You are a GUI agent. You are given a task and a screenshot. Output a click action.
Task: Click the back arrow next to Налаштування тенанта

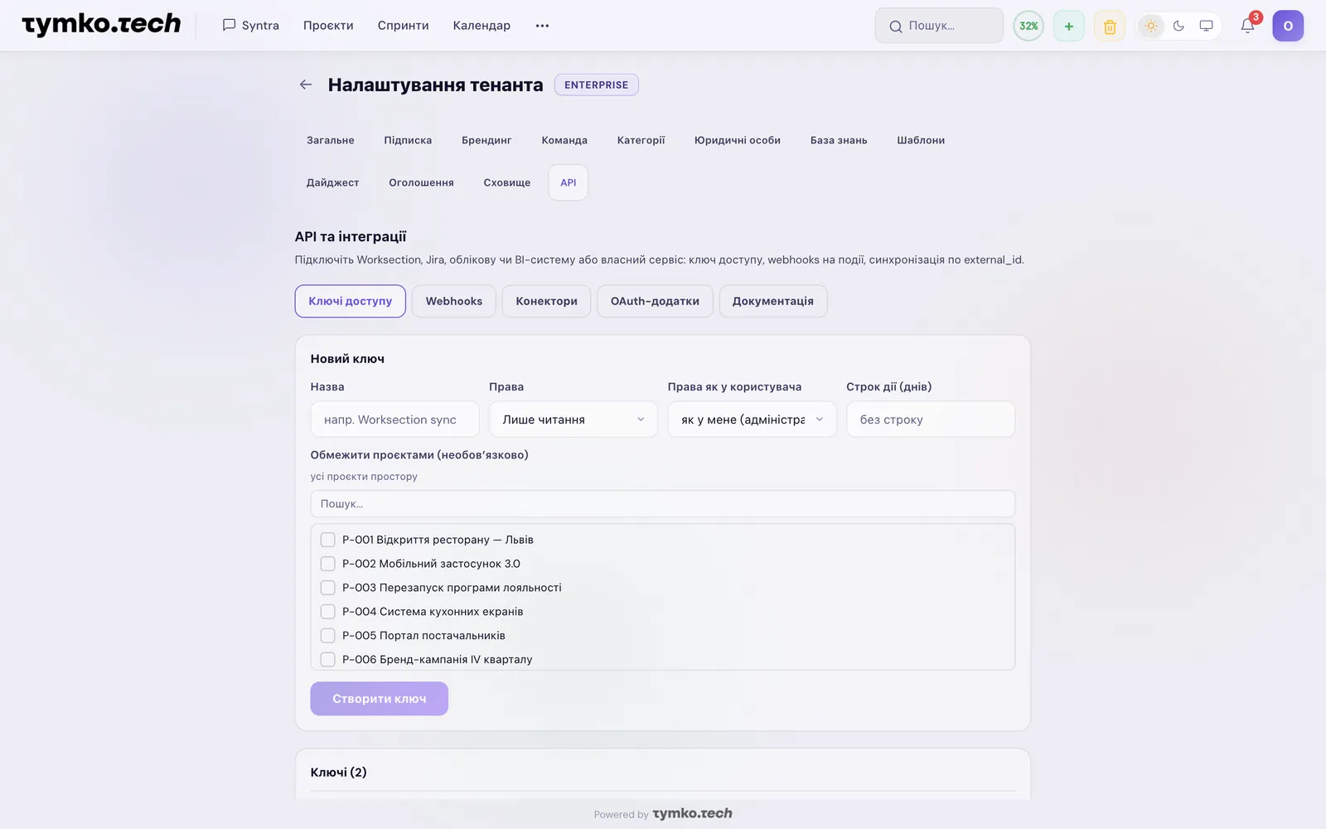[x=306, y=85]
